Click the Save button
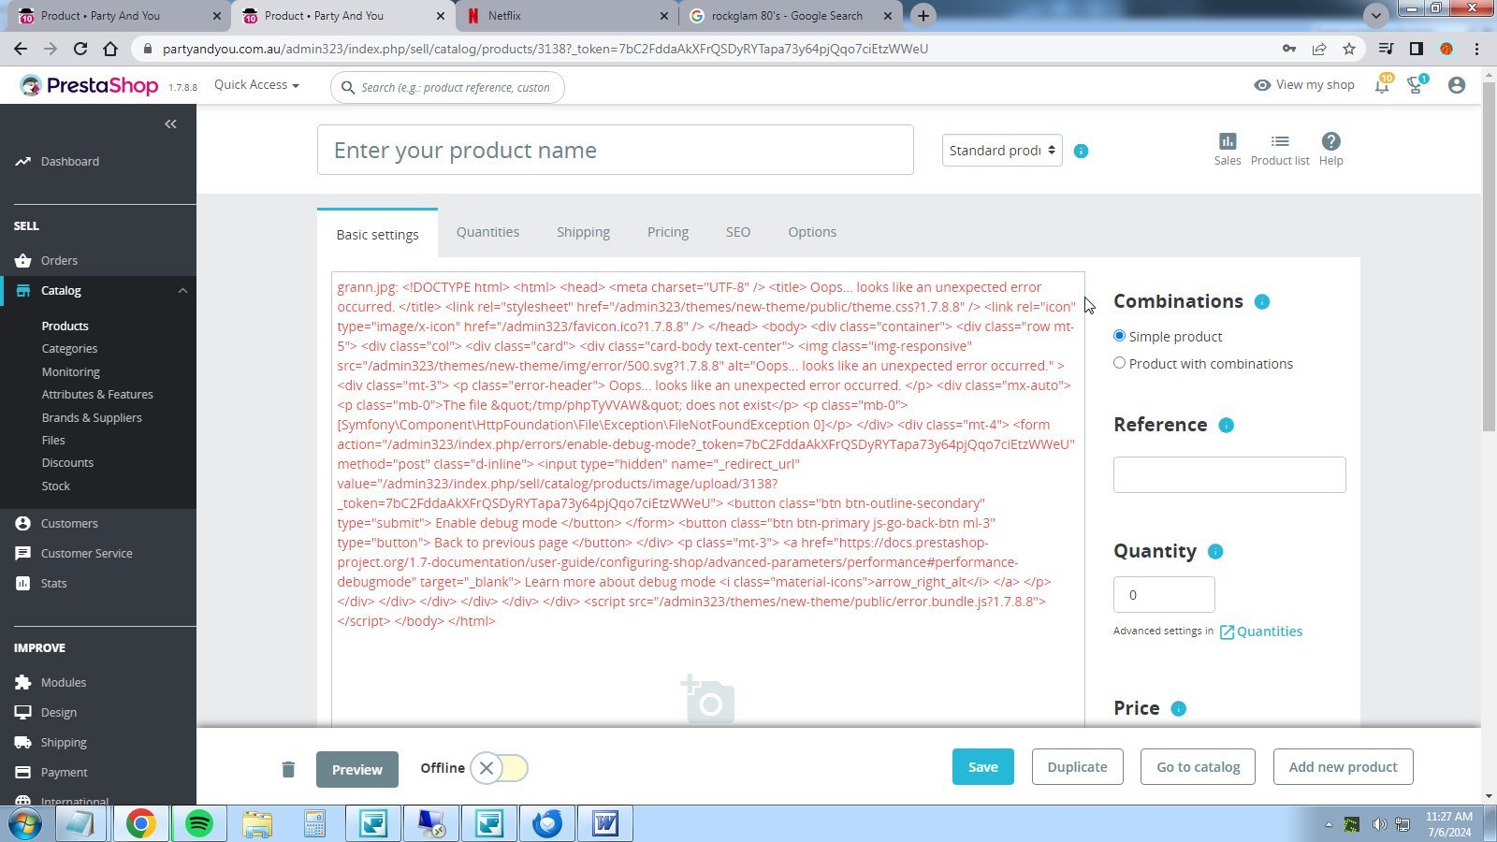 [x=982, y=766]
